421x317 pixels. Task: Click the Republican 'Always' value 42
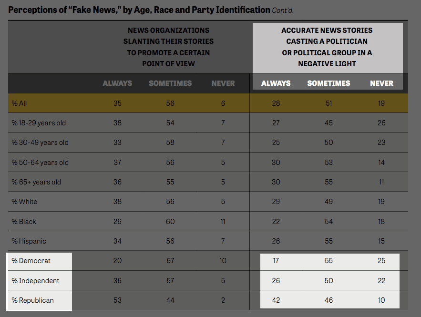point(276,300)
